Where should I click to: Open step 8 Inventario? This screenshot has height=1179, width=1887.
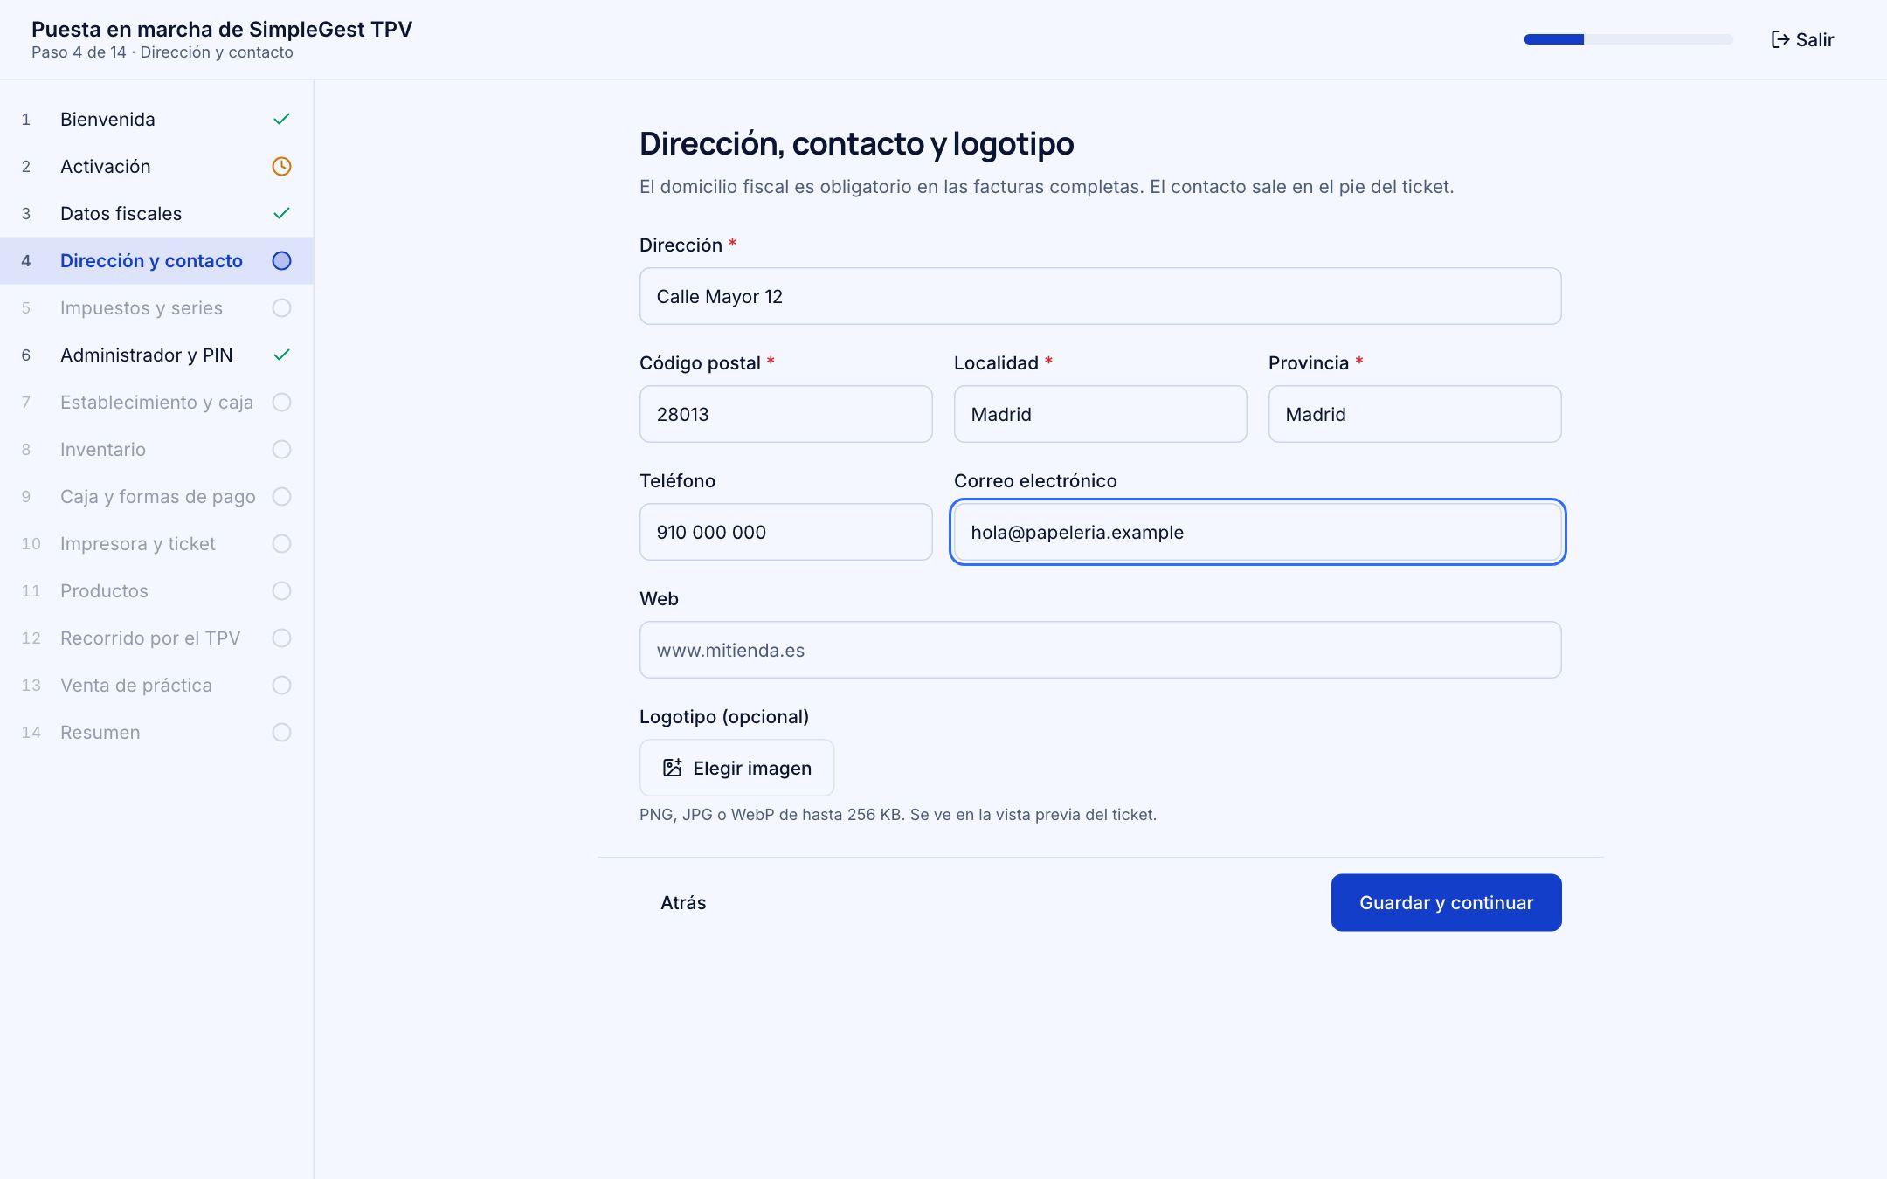(156, 449)
